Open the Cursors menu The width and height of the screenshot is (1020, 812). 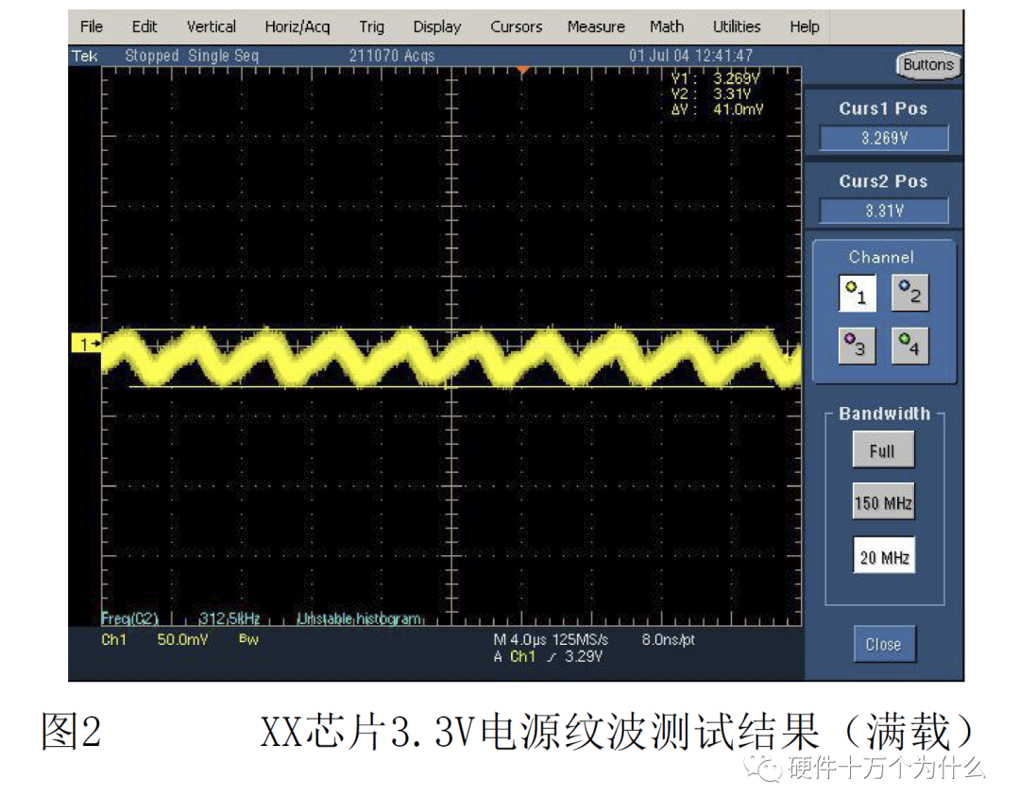point(516,26)
